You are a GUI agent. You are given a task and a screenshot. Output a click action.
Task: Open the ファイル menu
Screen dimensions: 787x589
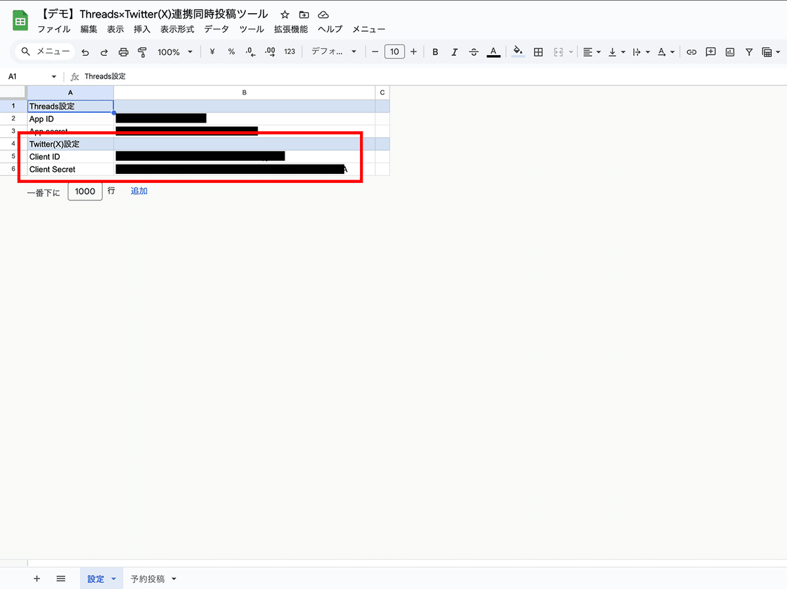point(54,29)
